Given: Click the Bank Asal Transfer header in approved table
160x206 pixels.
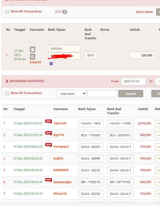Looking at the screenshot, I should (x=114, y=111).
